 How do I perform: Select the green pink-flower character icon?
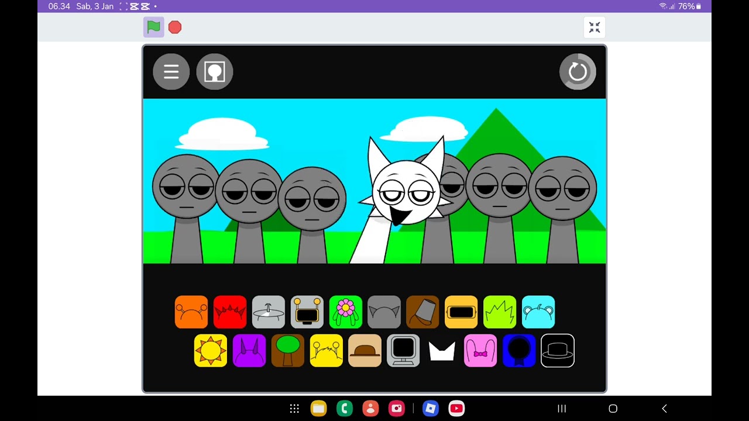346,312
